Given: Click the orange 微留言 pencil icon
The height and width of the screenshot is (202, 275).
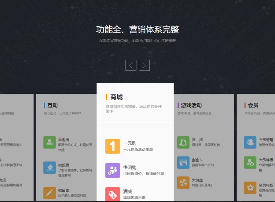Looking at the screenshot, I should click(x=50, y=193).
